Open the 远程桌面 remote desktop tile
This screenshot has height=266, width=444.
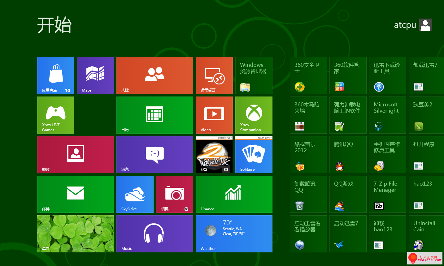point(214,75)
